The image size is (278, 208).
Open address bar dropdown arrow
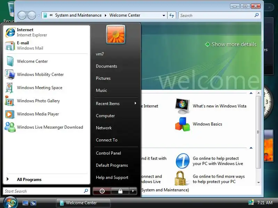click(164, 16)
